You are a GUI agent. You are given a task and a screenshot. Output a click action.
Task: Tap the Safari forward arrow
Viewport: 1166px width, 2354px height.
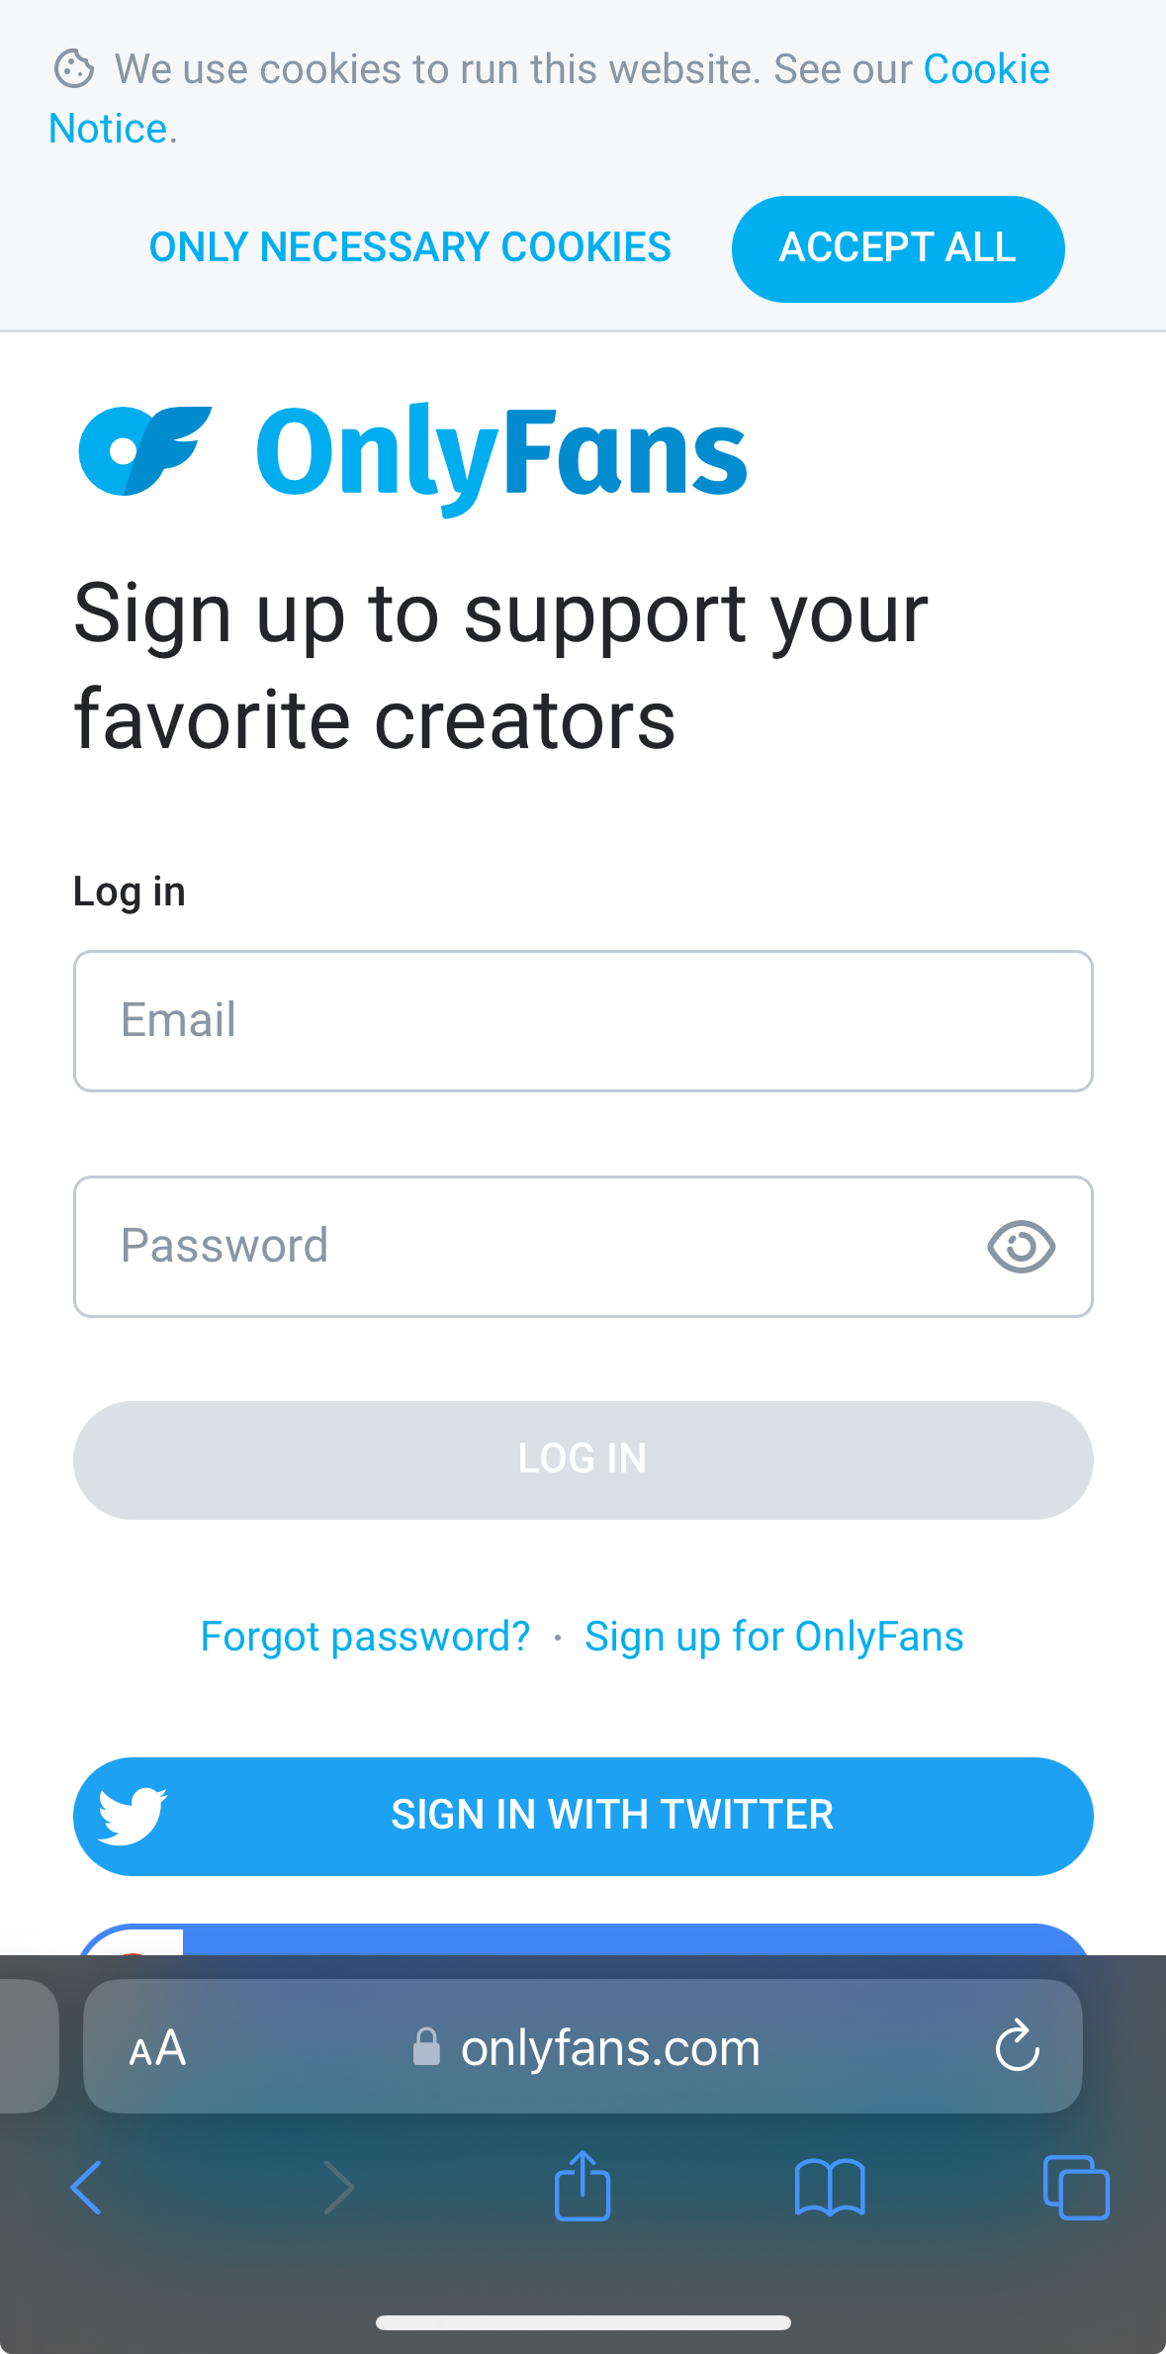339,2187
